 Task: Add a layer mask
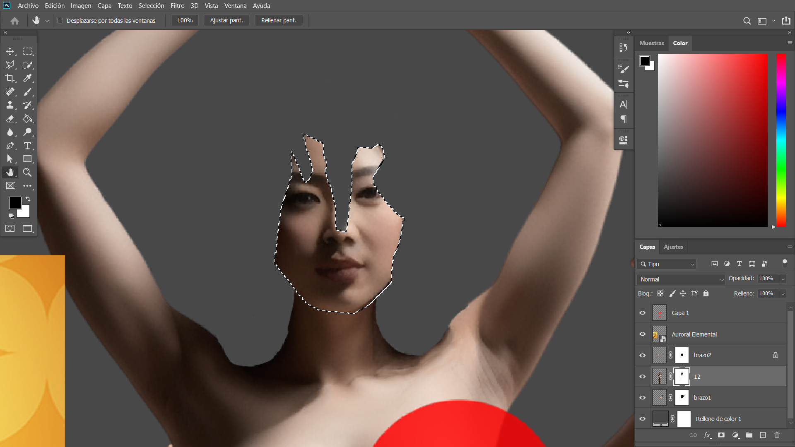tap(721, 435)
